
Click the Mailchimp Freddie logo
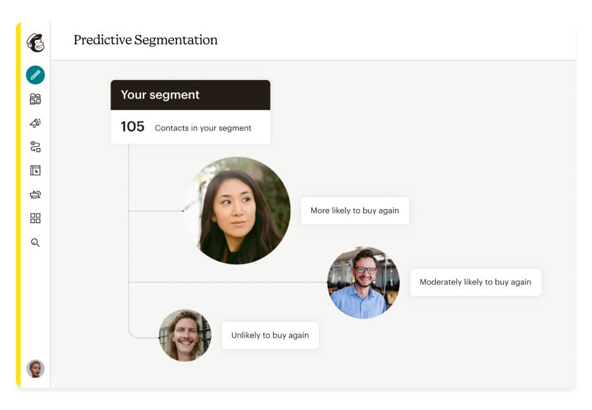pos(36,43)
